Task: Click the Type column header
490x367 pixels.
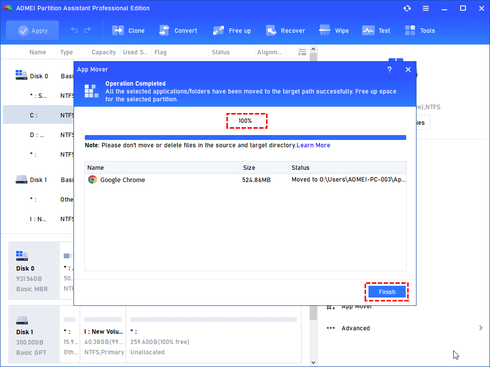Action: pyautogui.click(x=67, y=52)
